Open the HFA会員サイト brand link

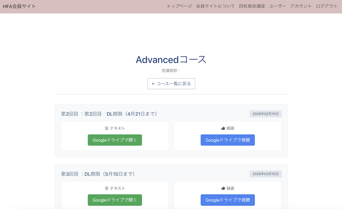pyautogui.click(x=19, y=6)
